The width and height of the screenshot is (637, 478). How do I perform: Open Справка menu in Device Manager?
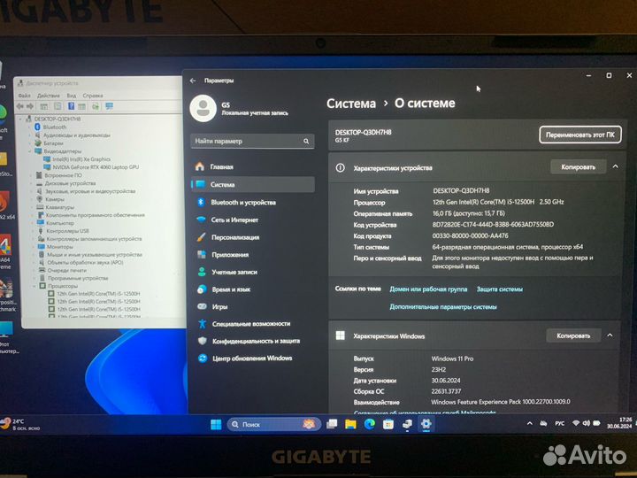point(93,96)
